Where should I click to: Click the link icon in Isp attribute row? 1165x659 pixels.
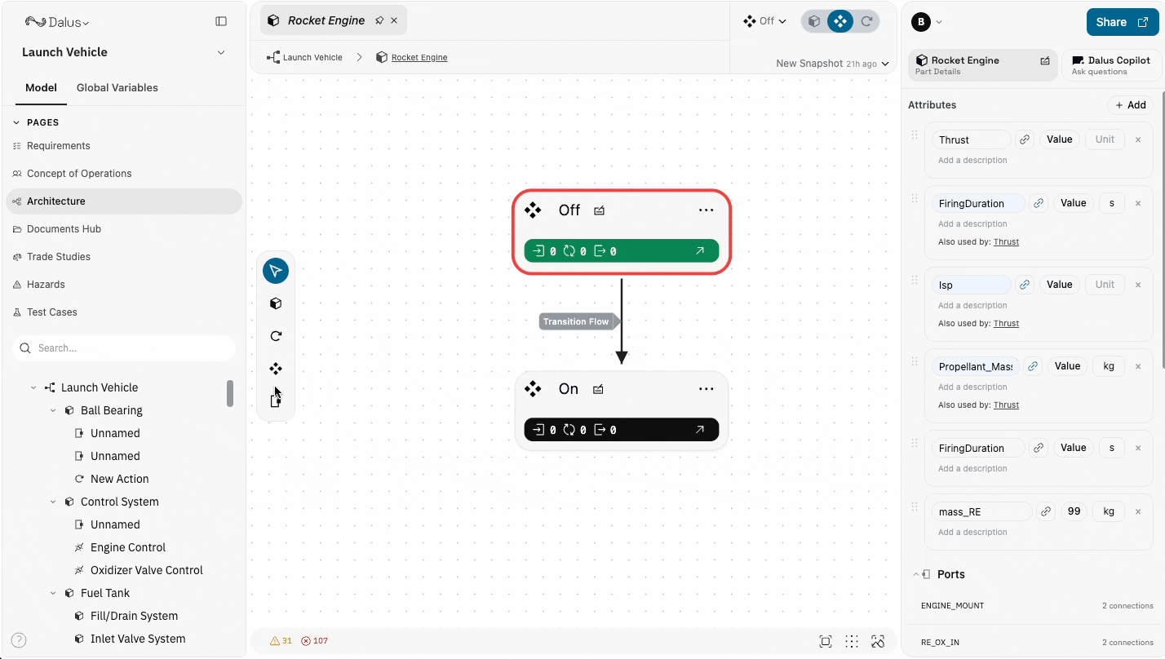point(1025,285)
